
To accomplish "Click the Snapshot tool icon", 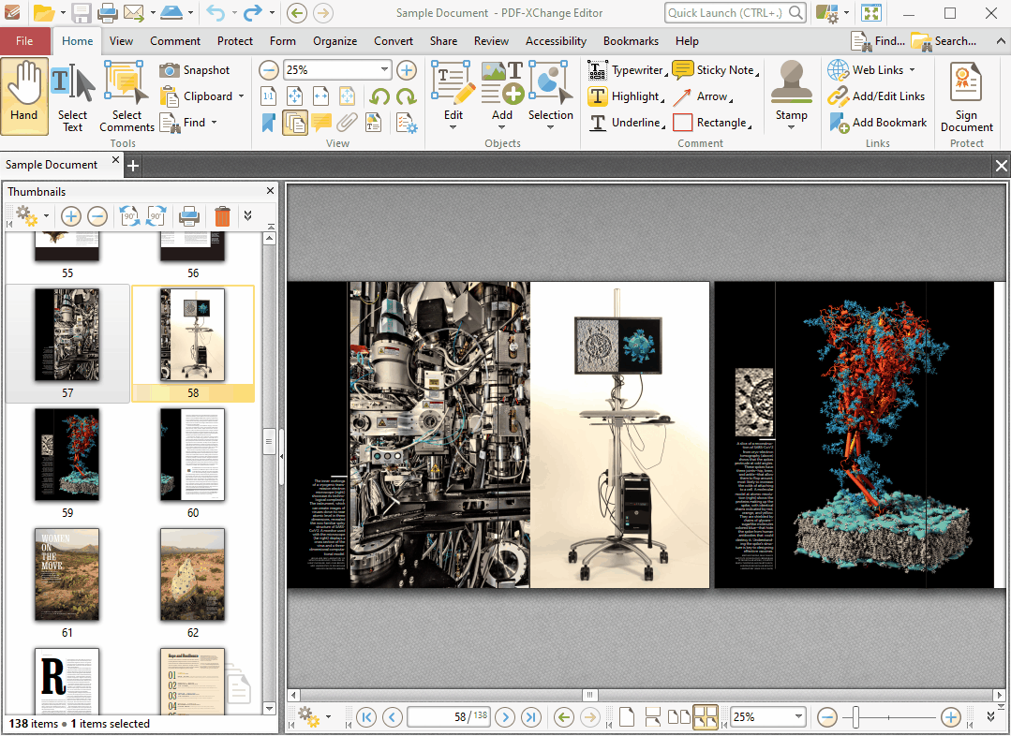I will point(170,70).
